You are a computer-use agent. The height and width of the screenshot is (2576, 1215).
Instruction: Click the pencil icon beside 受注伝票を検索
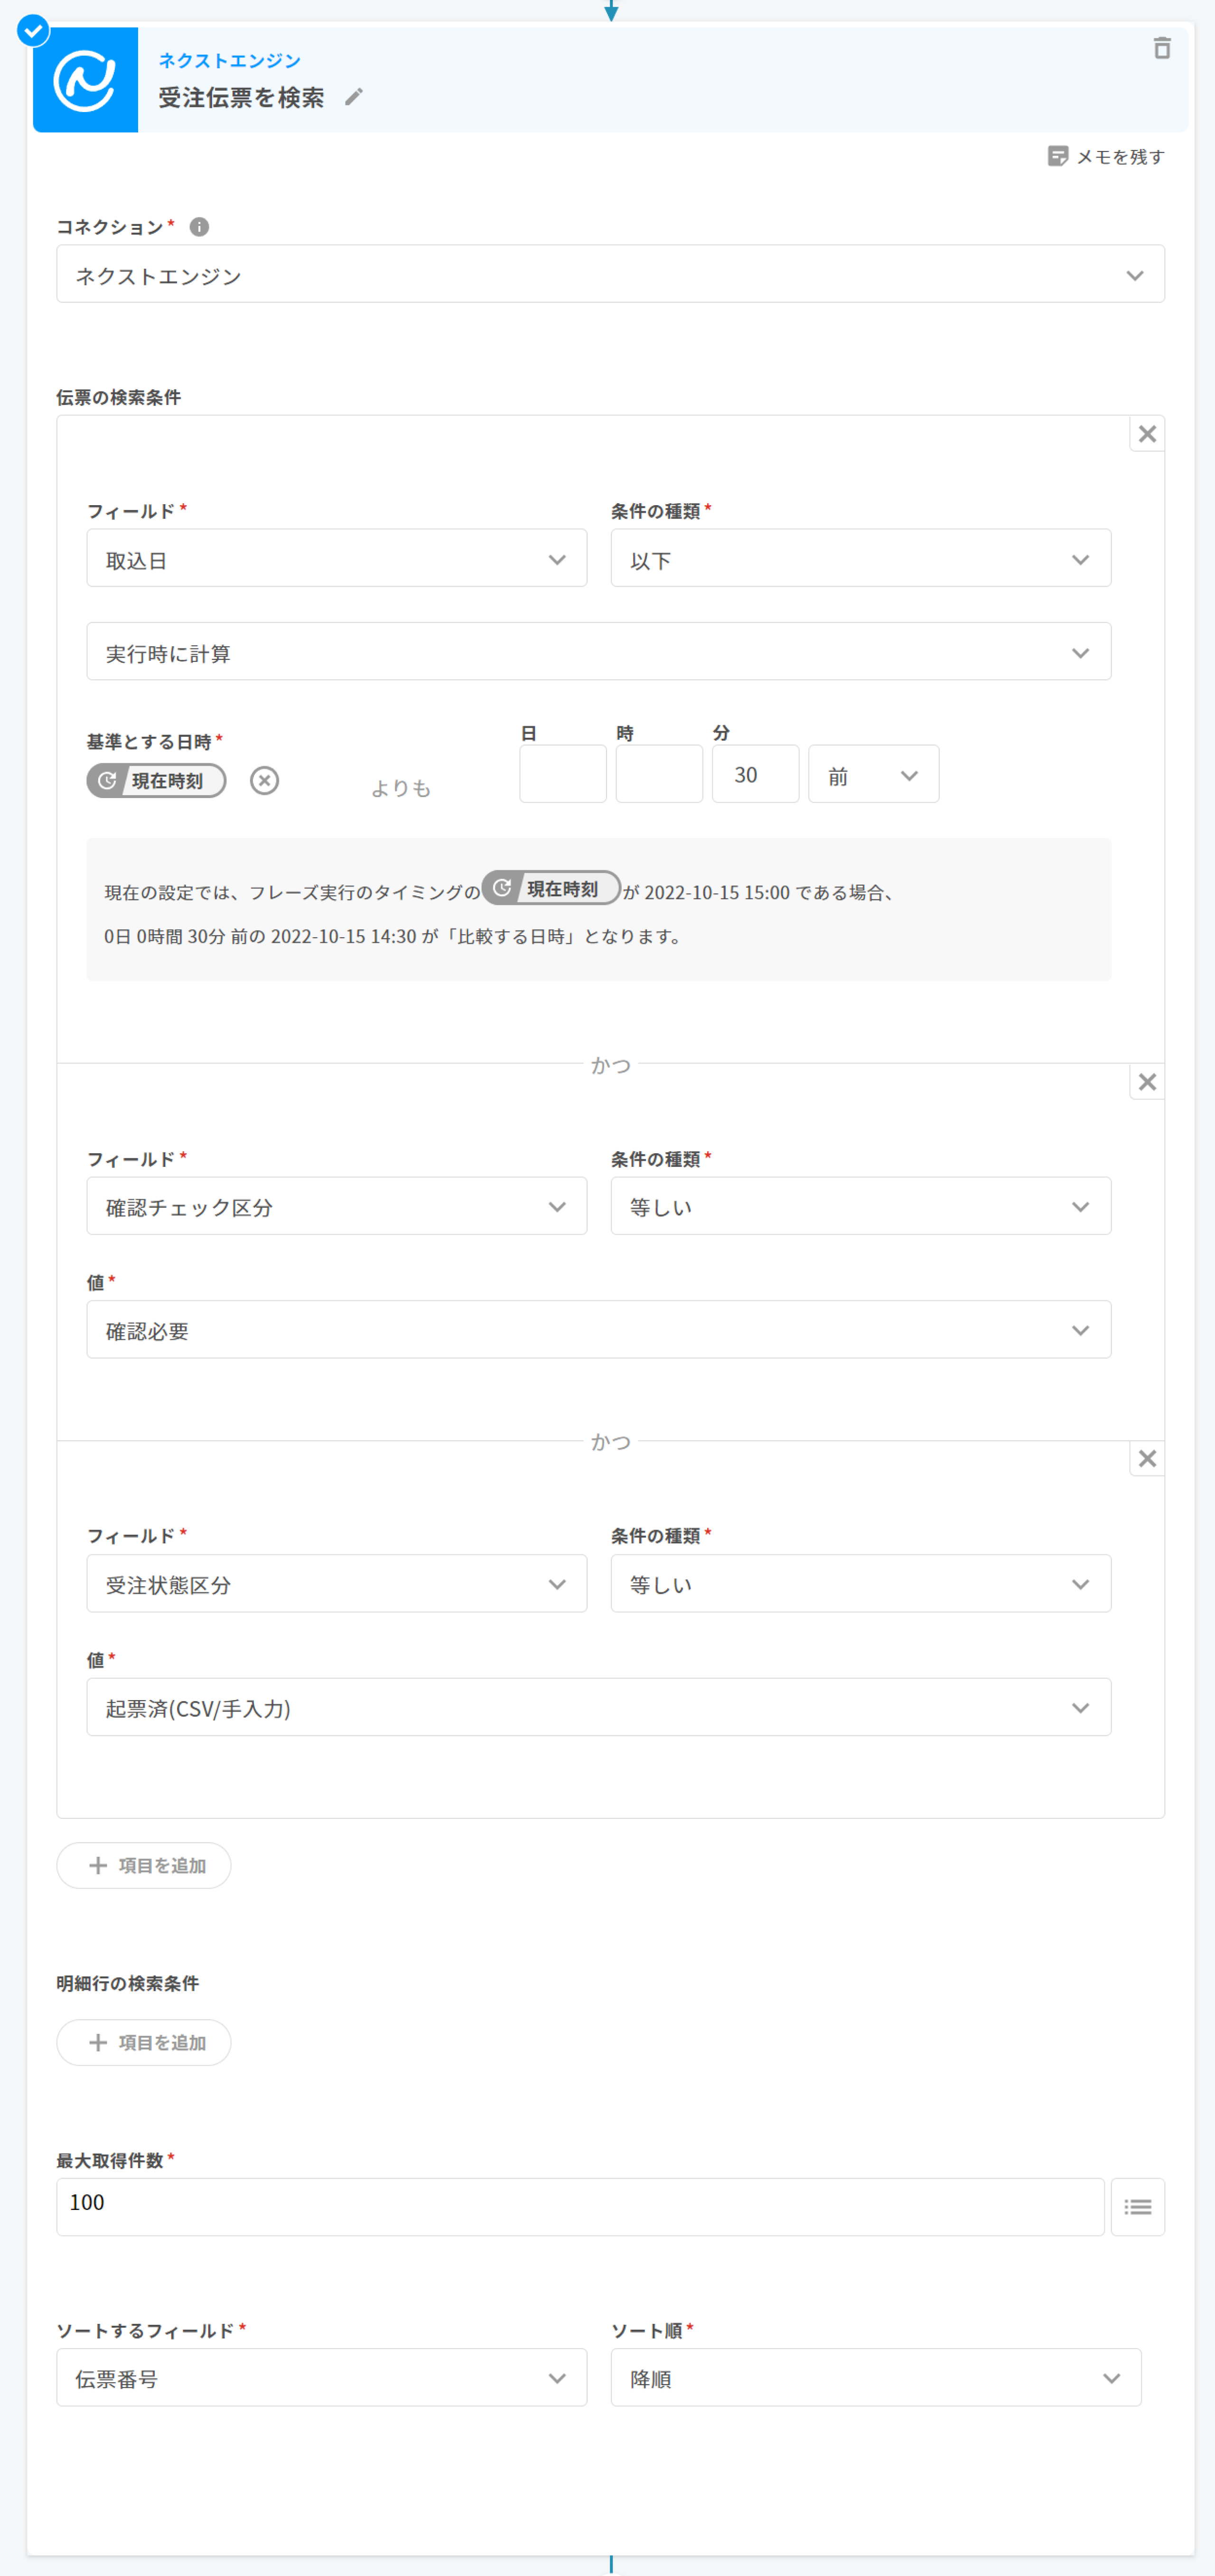[354, 97]
